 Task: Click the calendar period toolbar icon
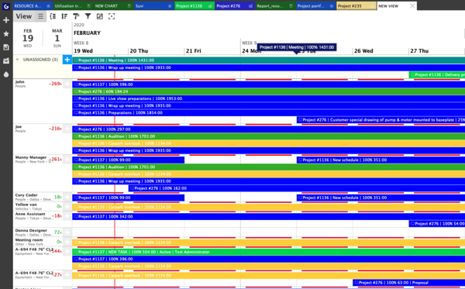coord(100,16)
